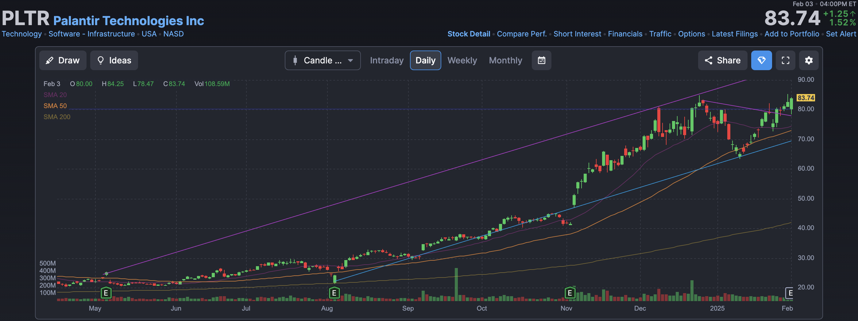Select the Daily timeframe

pyautogui.click(x=425, y=60)
